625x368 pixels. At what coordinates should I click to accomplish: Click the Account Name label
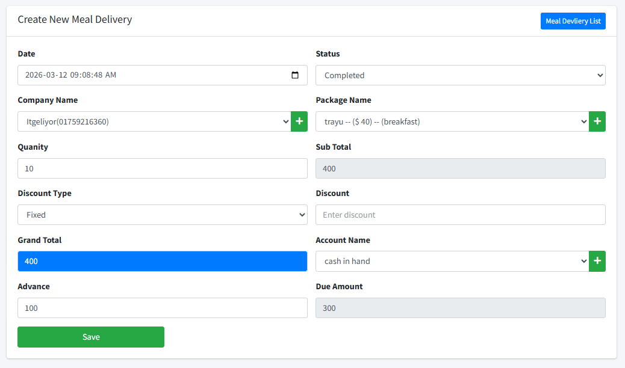click(x=343, y=240)
